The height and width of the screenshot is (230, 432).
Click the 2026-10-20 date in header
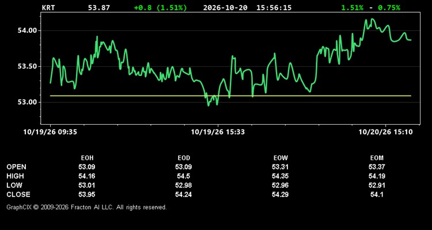point(225,7)
